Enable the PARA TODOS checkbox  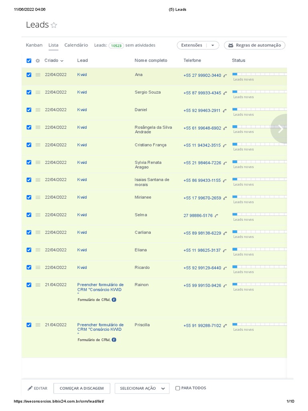pos(178,388)
